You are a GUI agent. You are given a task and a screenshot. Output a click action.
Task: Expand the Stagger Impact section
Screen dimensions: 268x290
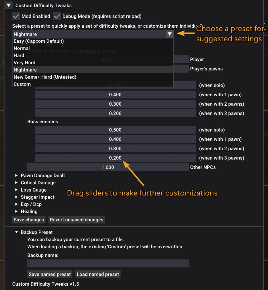point(16,197)
